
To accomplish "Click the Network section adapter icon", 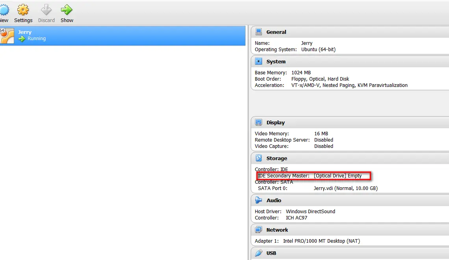I will [259, 229].
